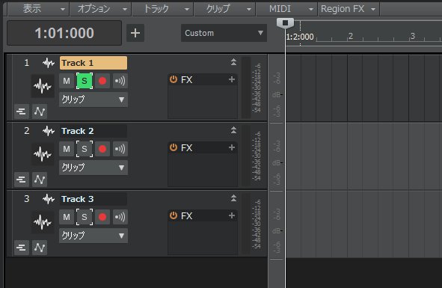Click Track 2 large track icon thumbnail

tap(43, 154)
